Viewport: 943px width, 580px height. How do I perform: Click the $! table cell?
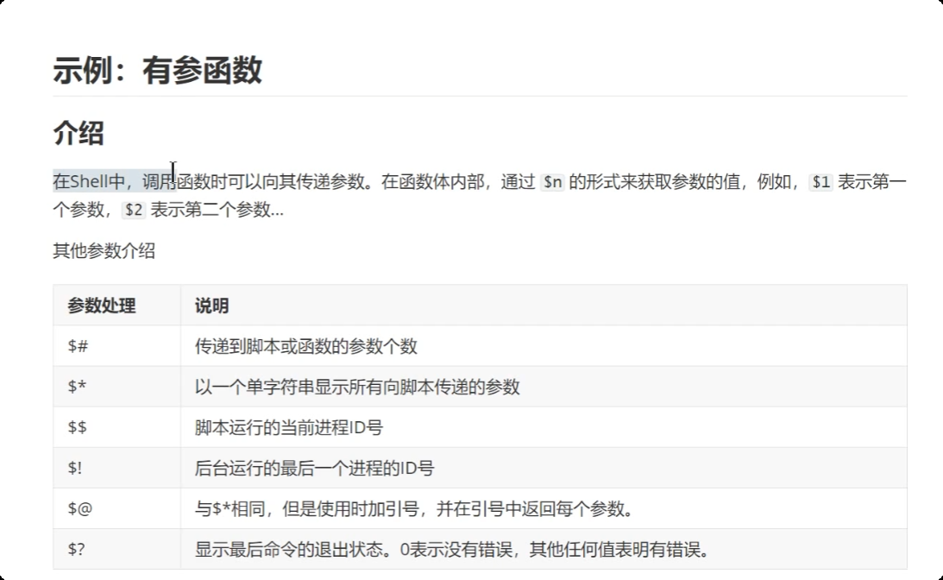[x=117, y=468]
